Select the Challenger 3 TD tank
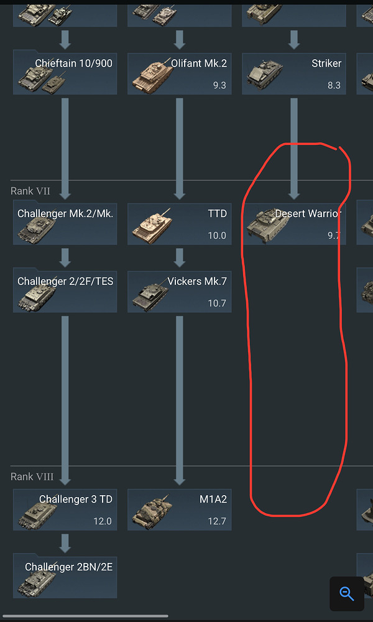This screenshot has height=622, width=373. pos(65,509)
